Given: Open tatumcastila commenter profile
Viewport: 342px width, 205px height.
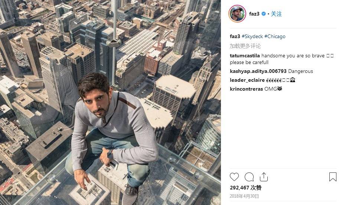Looking at the screenshot, I should (x=245, y=56).
